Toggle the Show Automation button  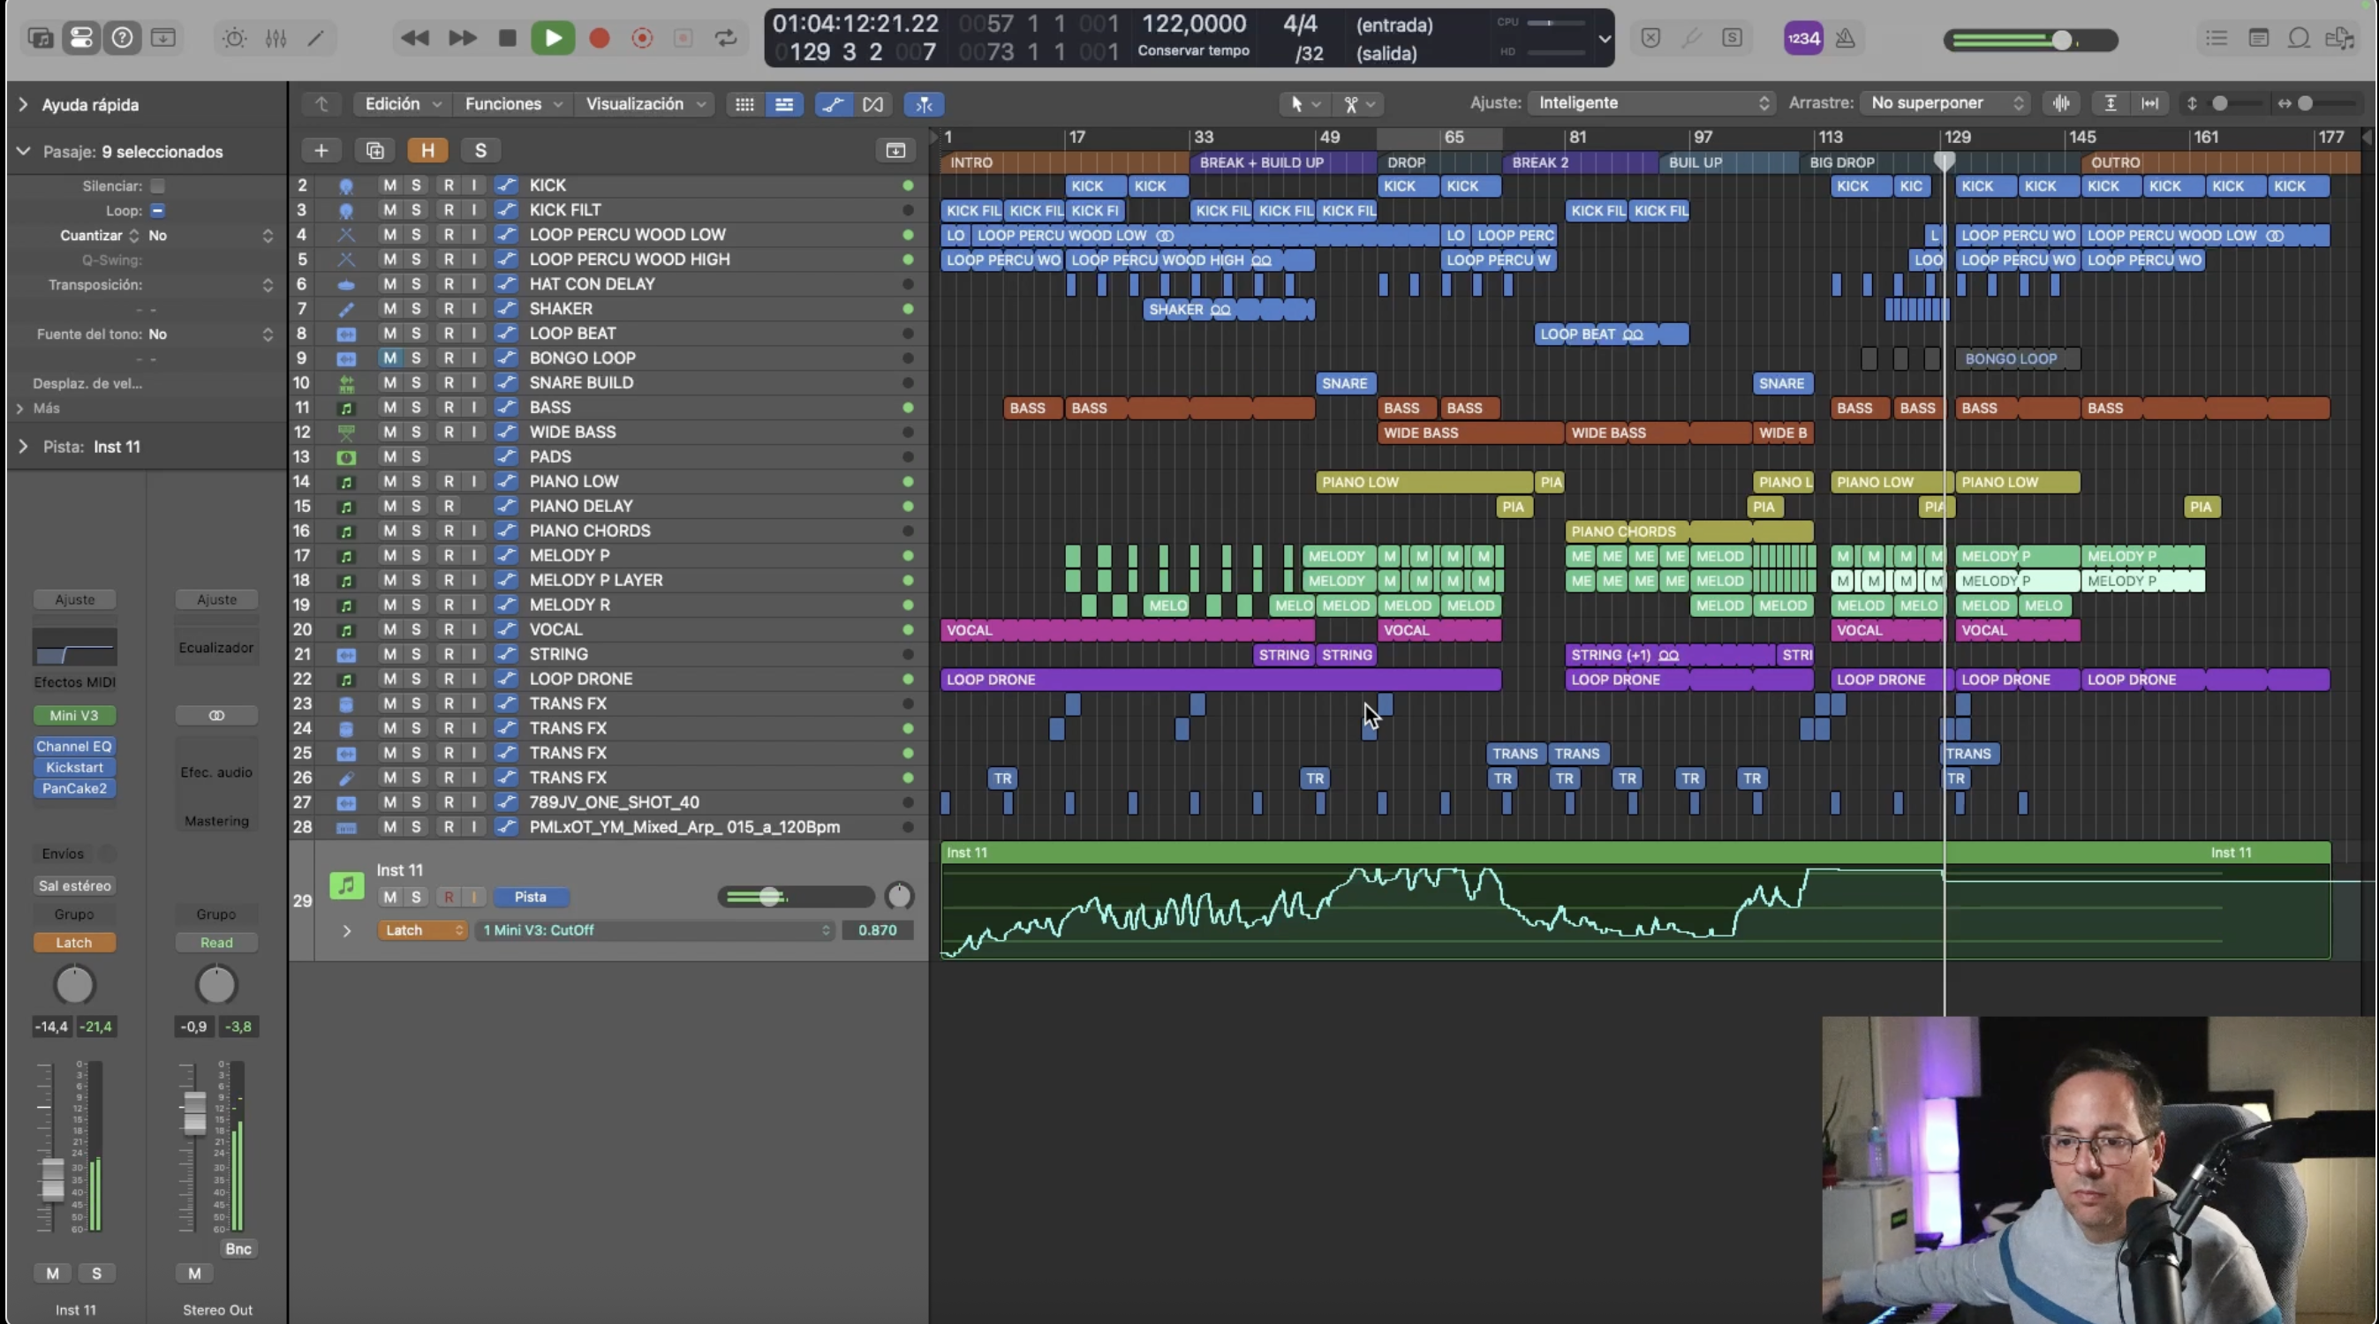click(x=832, y=104)
